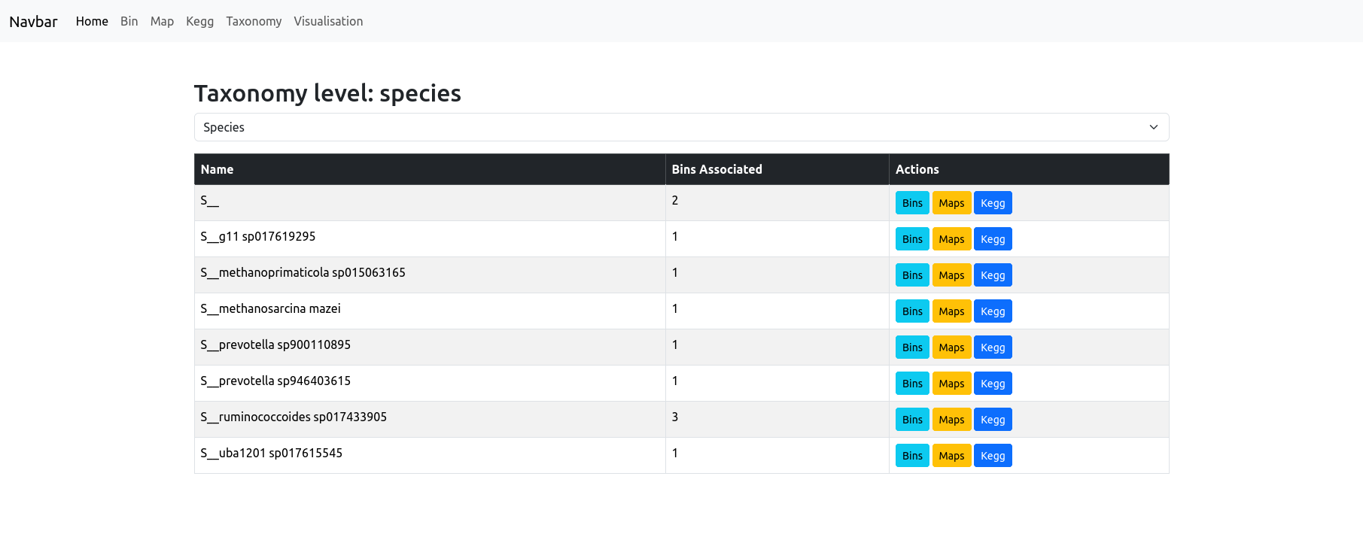Switch to the Taxonomy nav link
This screenshot has width=1363, height=534.
click(x=254, y=21)
